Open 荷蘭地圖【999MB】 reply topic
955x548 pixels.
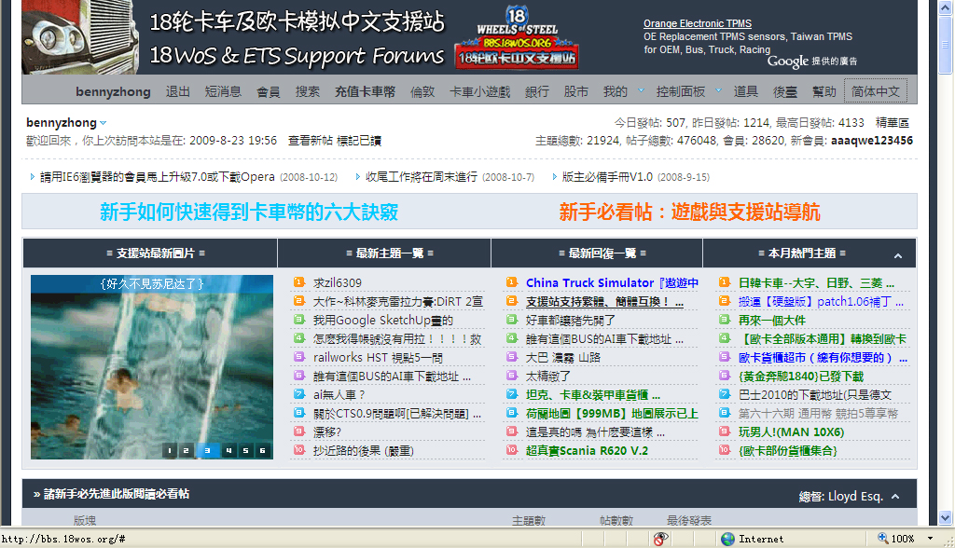tap(612, 414)
